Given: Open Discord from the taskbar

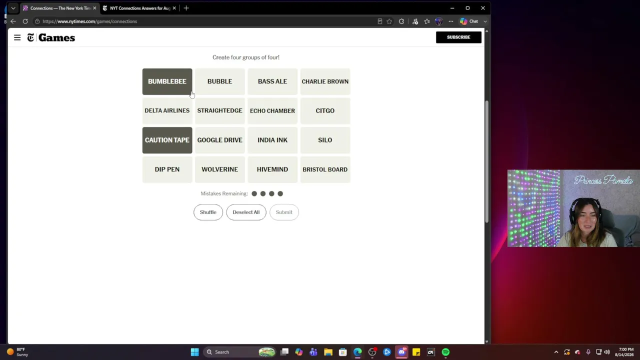Looking at the screenshot, I should (401, 352).
